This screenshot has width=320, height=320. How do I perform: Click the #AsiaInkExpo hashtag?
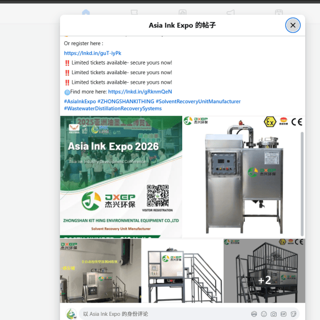(80, 101)
